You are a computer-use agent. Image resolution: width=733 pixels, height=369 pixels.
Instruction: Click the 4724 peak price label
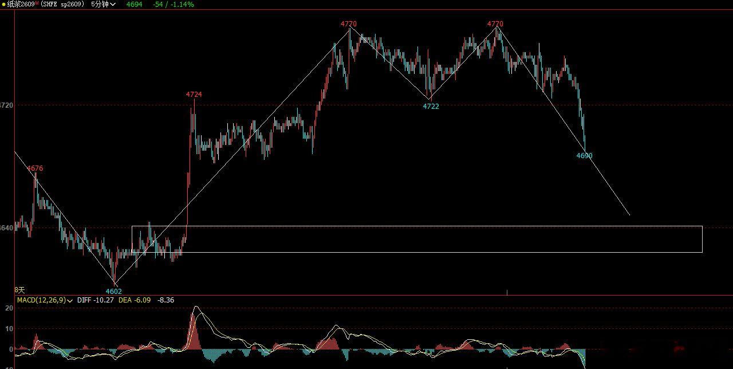[x=194, y=95]
